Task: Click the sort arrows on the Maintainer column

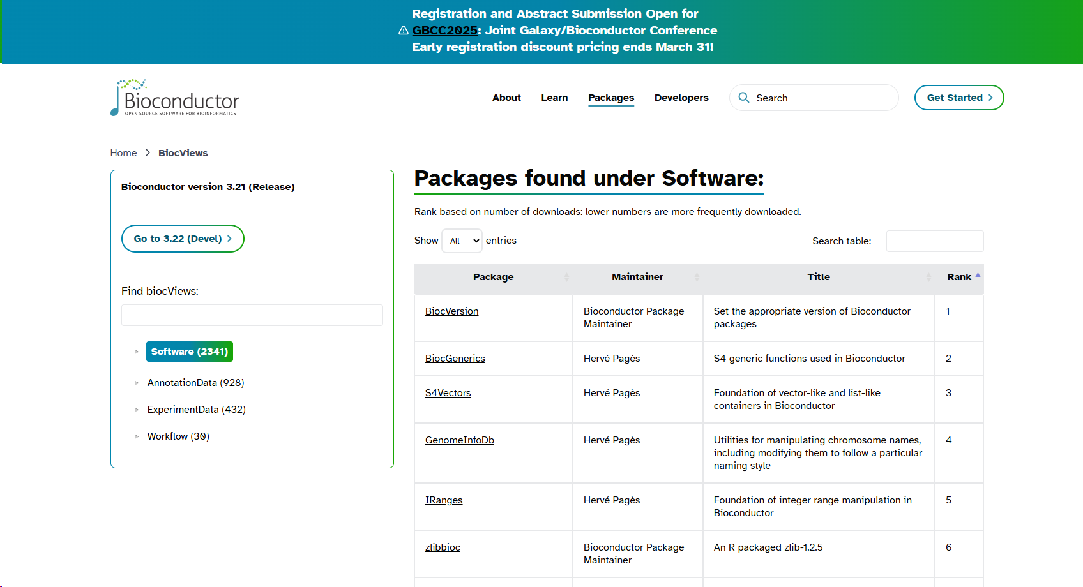Action: [x=697, y=277]
